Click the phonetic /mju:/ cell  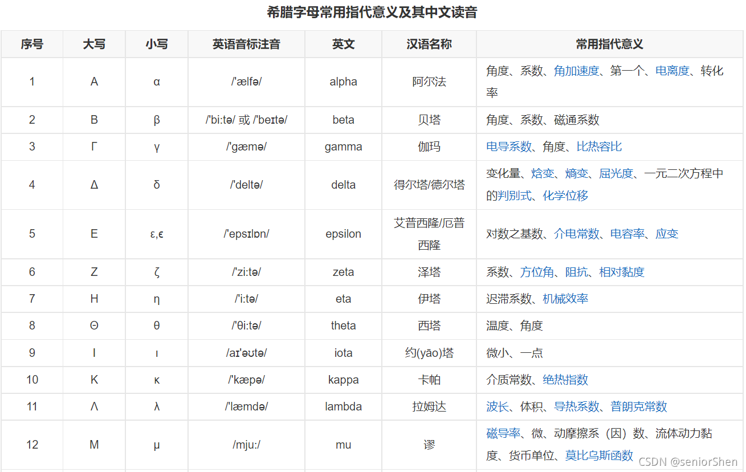pyautogui.click(x=246, y=445)
